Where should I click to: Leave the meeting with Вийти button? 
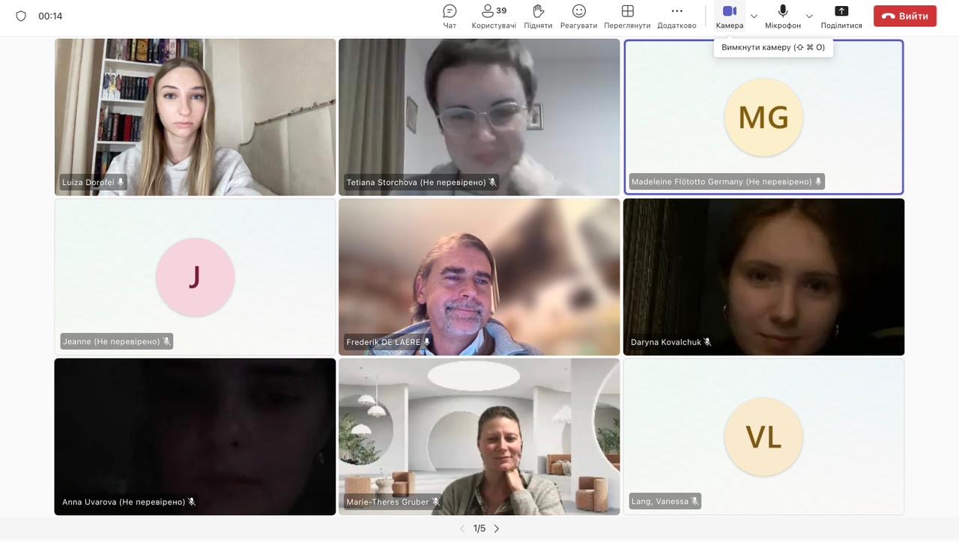coord(905,16)
